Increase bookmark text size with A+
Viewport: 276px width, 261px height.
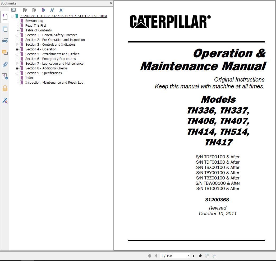click(x=52, y=10)
